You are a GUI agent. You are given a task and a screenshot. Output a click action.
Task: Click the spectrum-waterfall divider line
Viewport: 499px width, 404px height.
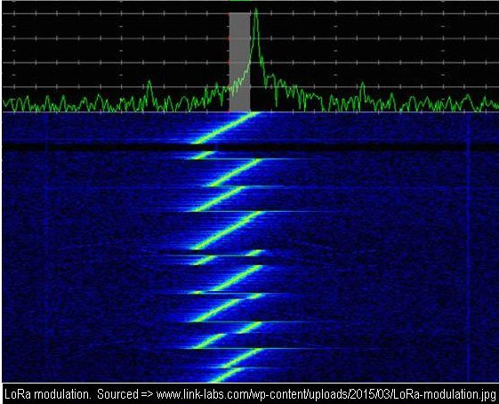pos(250,112)
